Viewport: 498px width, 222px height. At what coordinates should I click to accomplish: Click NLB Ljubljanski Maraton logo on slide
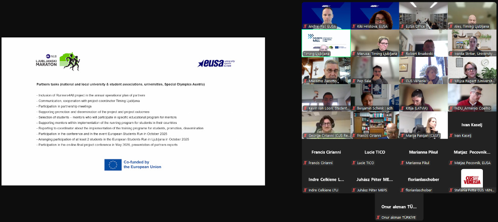[58, 61]
